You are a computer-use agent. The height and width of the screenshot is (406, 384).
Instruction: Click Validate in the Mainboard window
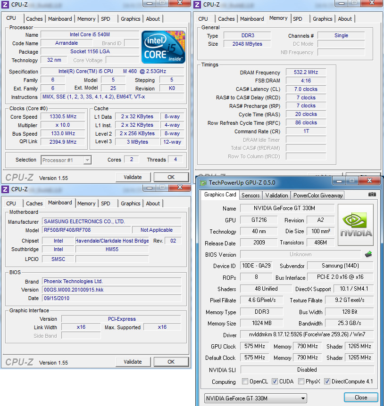click(133, 362)
